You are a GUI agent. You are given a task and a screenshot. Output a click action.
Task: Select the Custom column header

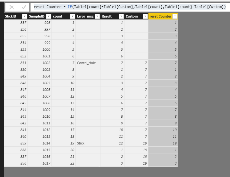[136, 16]
